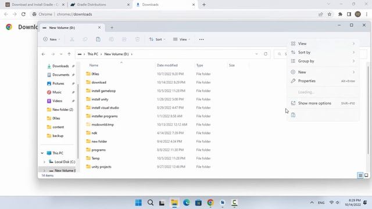Open the See more ellipsis menu
372x209 pixels.
pos(202,39)
